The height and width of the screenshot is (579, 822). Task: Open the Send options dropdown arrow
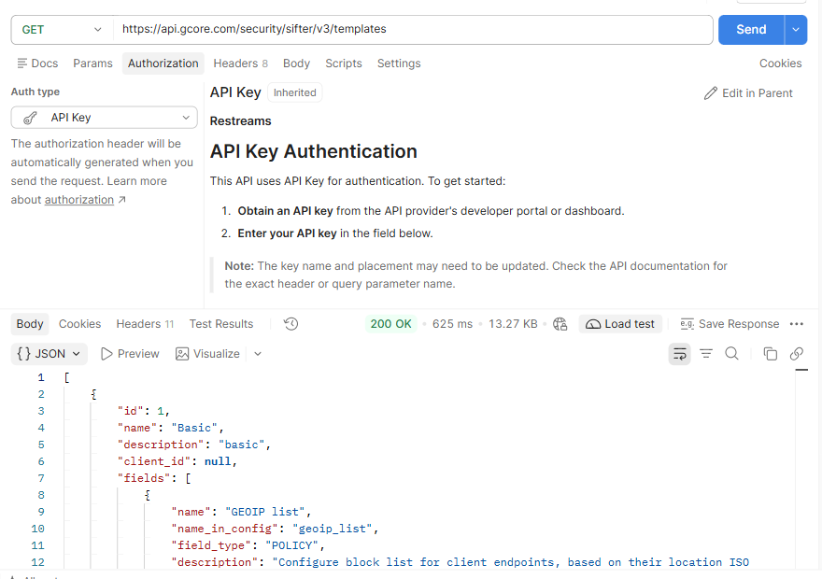pyautogui.click(x=796, y=30)
